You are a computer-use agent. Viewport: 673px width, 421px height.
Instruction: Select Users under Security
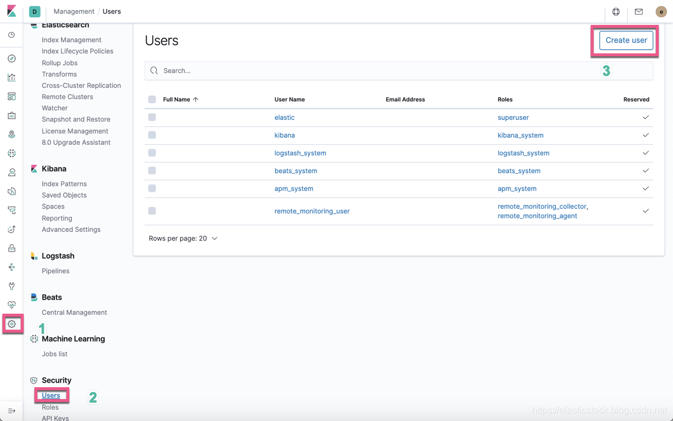51,396
